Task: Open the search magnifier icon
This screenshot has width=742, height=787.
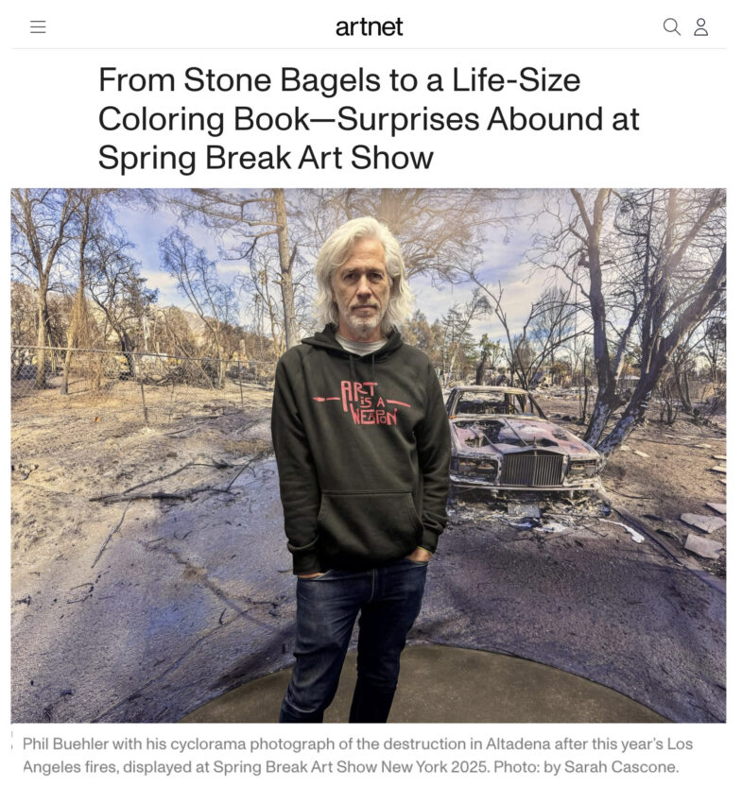Action: click(672, 26)
